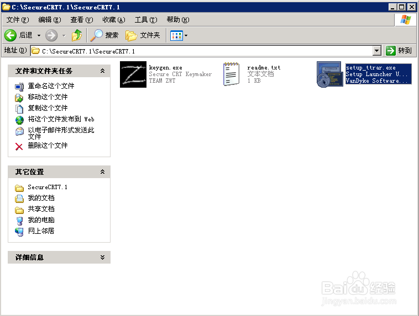Click the 我的文档 folder icon

pos(19,199)
